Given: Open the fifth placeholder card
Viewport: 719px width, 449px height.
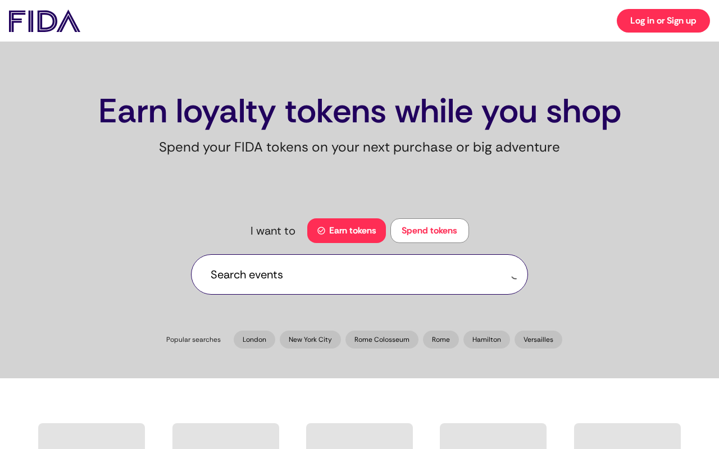Looking at the screenshot, I should coord(627,436).
